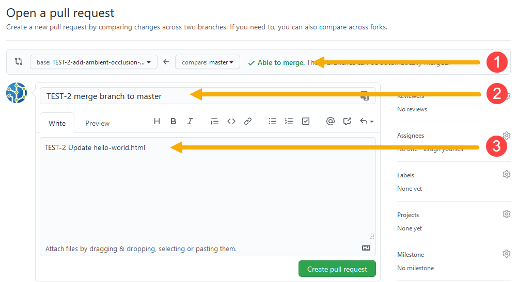The width and height of the screenshot is (518, 282).
Task: Mention a user with @ icon
Action: (x=331, y=121)
